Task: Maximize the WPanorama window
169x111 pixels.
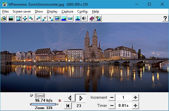Action: click(149, 4)
